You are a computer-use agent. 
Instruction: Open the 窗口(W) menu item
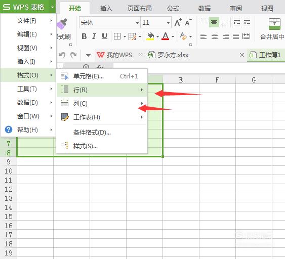tap(28, 116)
